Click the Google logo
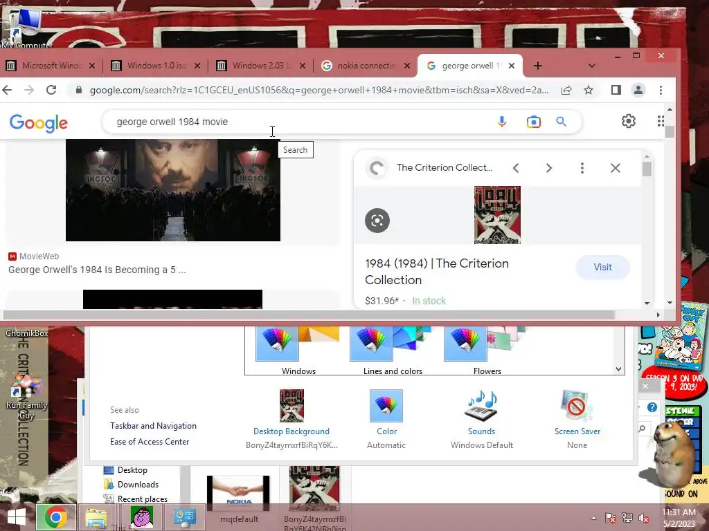The width and height of the screenshot is (709, 531). click(39, 123)
